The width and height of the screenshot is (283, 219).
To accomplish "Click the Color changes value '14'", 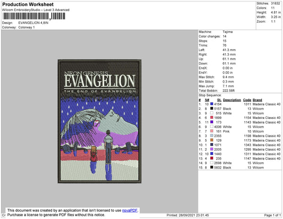I will coord(225,36).
